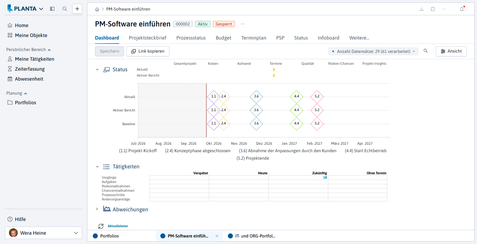The height and width of the screenshot is (244, 477).
Task: Switch to the Terminplan tab
Action: pyautogui.click(x=254, y=38)
